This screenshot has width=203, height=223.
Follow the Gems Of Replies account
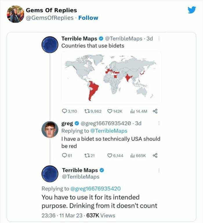[88, 18]
